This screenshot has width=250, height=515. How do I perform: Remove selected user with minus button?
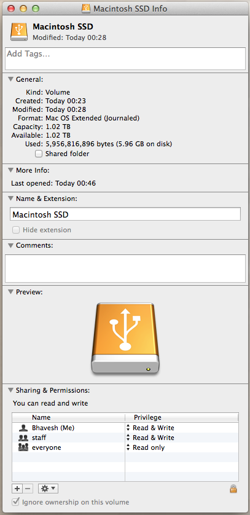coord(28,489)
